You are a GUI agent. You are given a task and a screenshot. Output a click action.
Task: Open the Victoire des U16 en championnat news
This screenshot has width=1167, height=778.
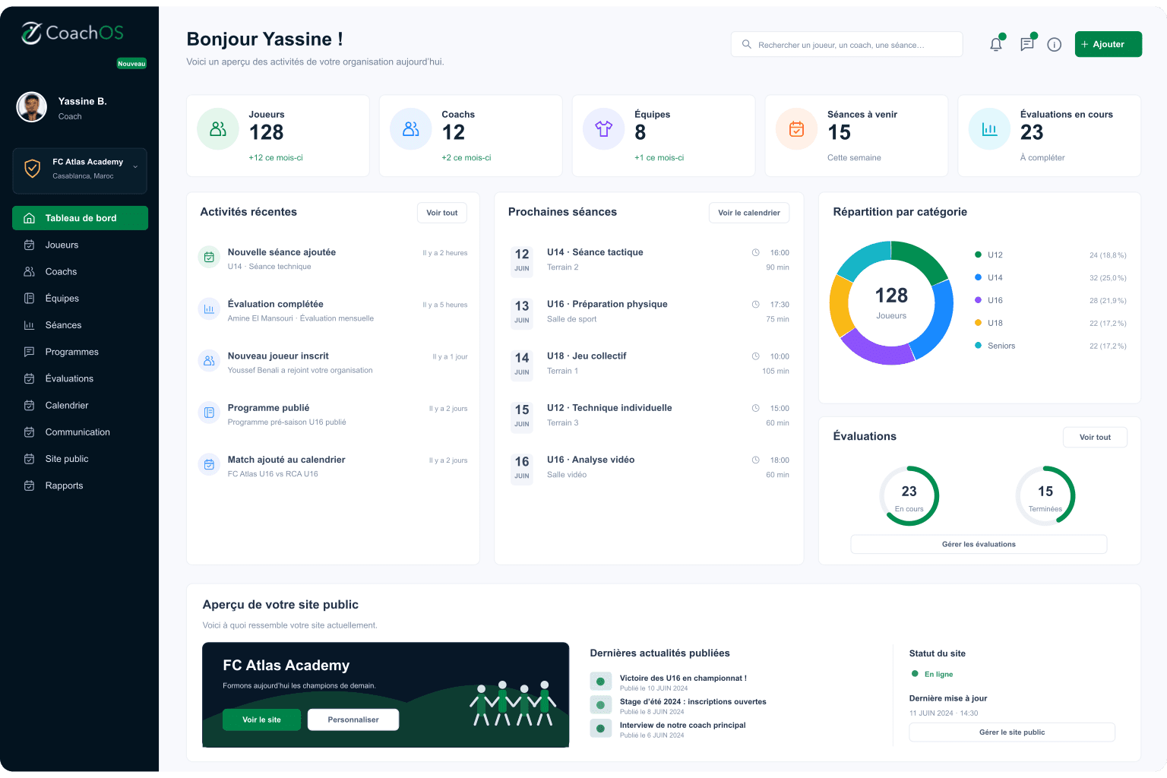683,678
